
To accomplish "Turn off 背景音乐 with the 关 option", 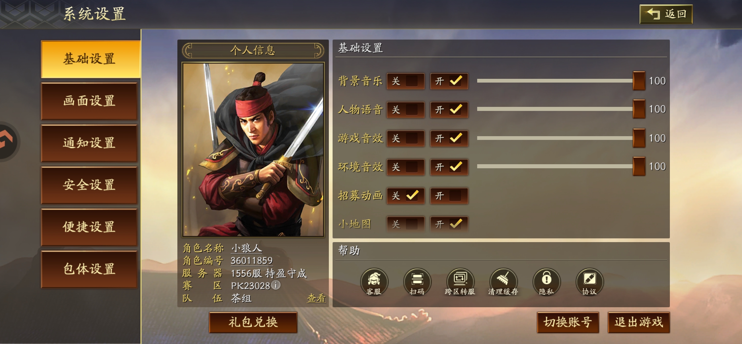I will (x=405, y=81).
